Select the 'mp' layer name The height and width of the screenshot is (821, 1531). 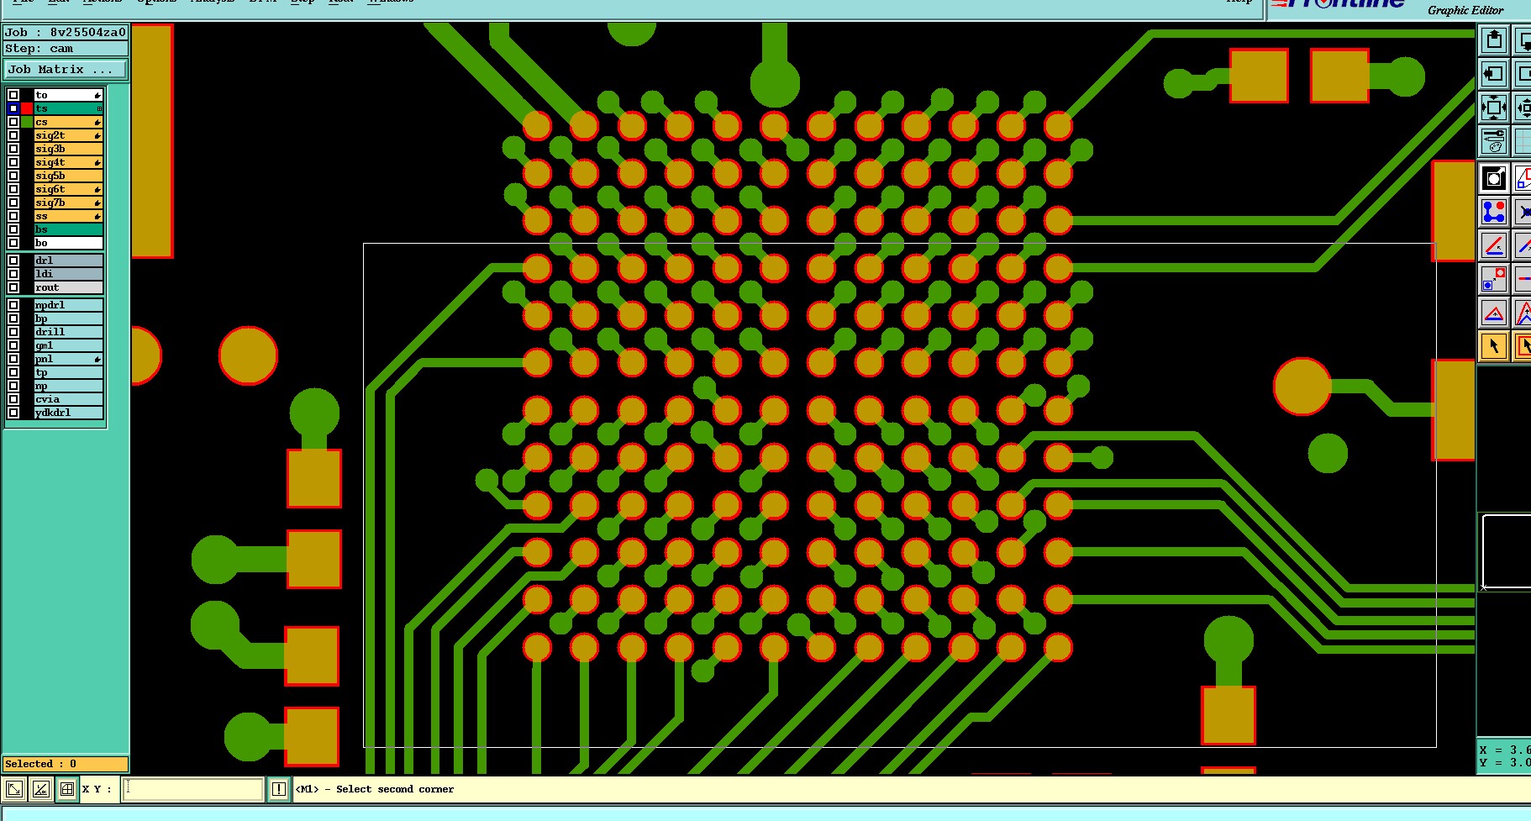click(69, 386)
